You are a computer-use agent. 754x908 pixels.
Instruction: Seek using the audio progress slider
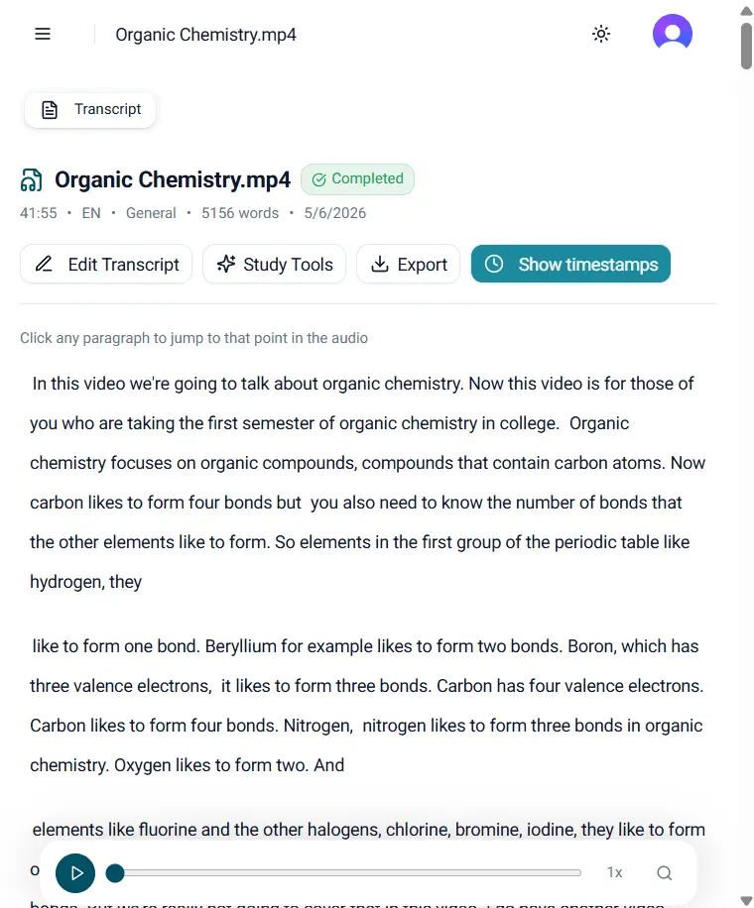tap(347, 872)
